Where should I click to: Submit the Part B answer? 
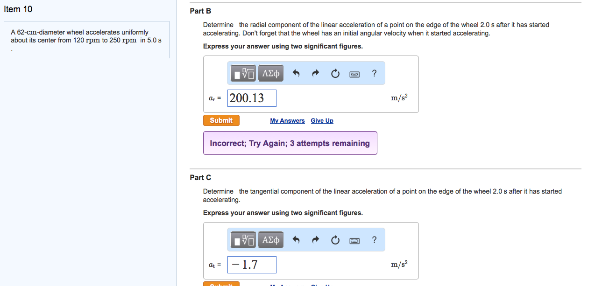[221, 120]
